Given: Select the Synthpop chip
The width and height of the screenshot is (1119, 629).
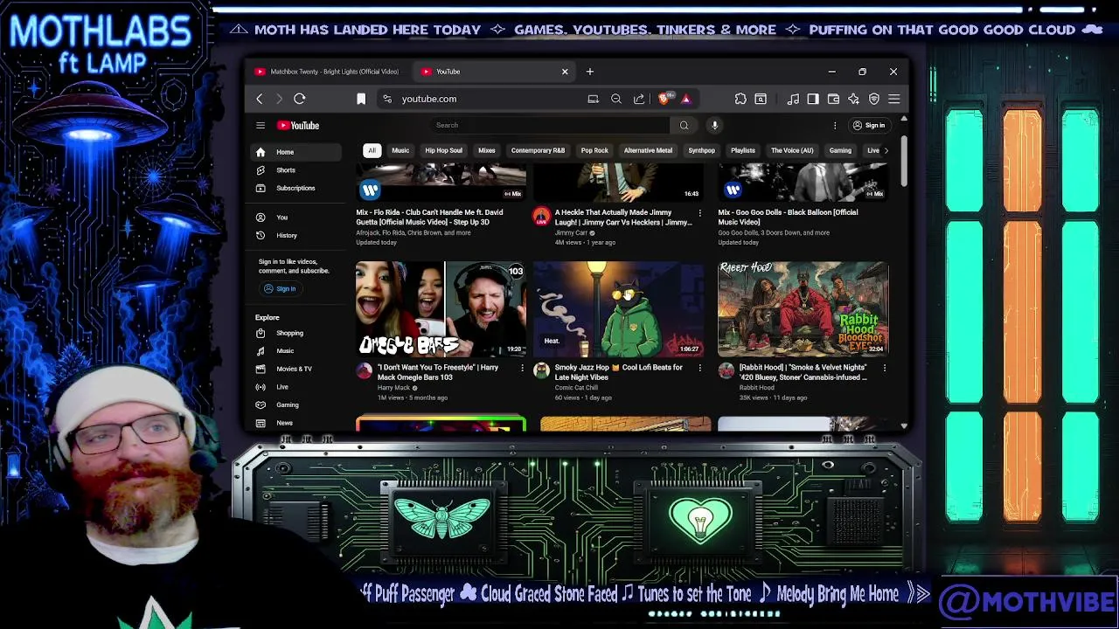Looking at the screenshot, I should pyautogui.click(x=701, y=150).
